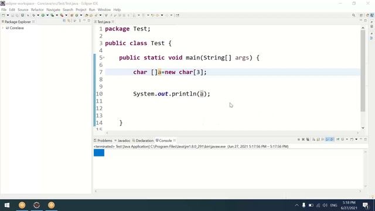Click the highlighted blue console output

pos(99,152)
